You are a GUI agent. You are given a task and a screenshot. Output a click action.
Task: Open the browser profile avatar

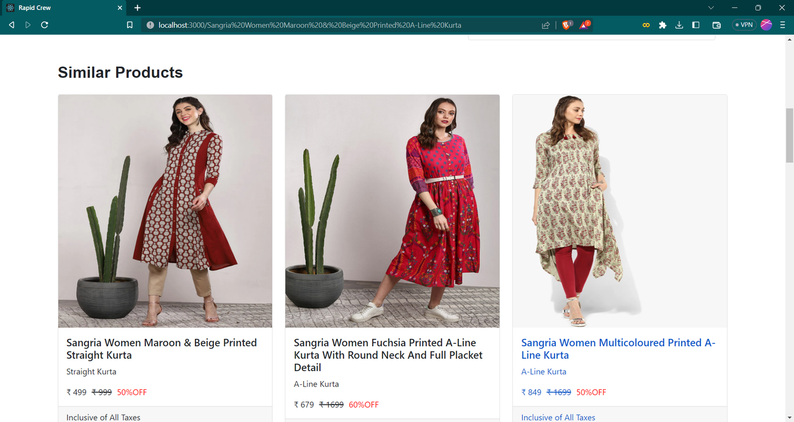pyautogui.click(x=766, y=25)
